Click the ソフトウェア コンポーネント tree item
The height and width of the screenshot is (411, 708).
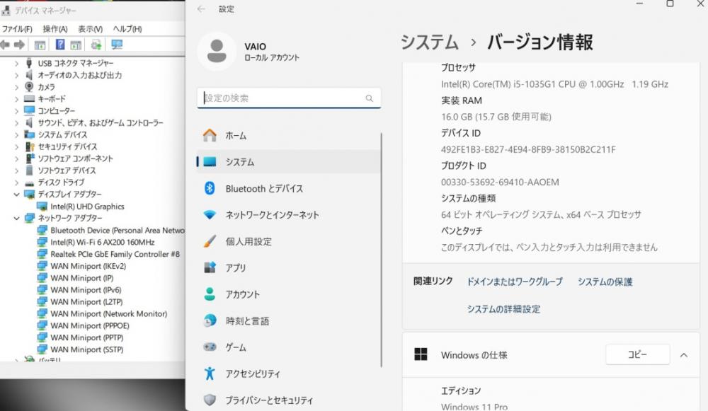point(76,158)
